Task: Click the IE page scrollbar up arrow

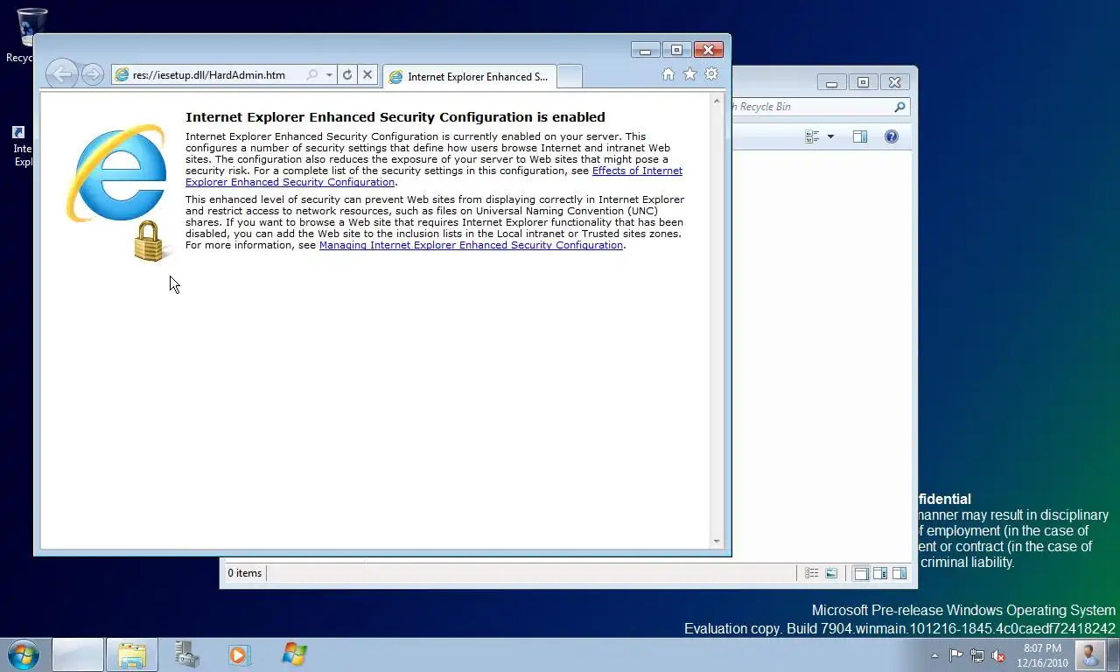Action: 717,101
